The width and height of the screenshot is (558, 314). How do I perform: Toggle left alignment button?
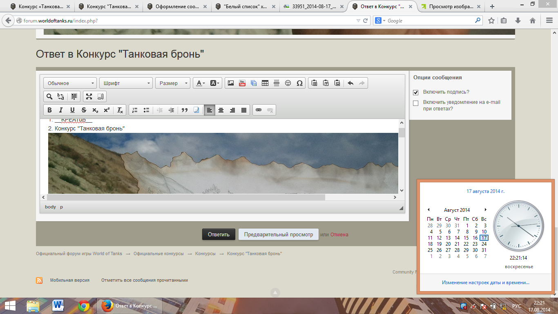click(210, 110)
